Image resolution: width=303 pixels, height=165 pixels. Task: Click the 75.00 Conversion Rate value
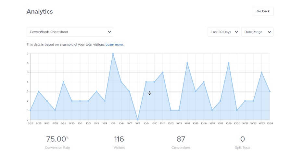57,139
